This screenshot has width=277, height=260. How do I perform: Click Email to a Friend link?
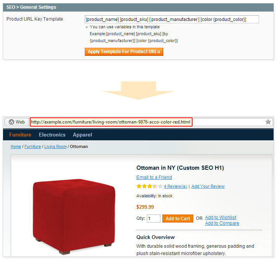(x=154, y=177)
